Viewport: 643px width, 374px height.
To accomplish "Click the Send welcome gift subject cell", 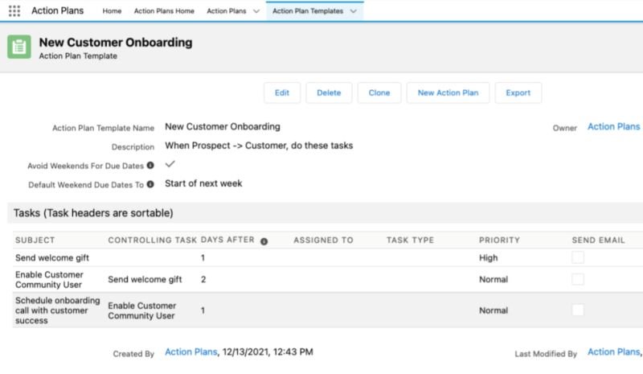I will point(52,258).
